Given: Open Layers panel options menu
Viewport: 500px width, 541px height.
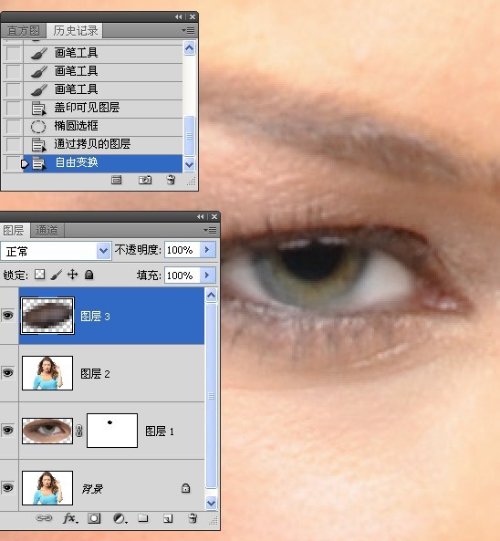Looking at the screenshot, I should click(x=210, y=230).
